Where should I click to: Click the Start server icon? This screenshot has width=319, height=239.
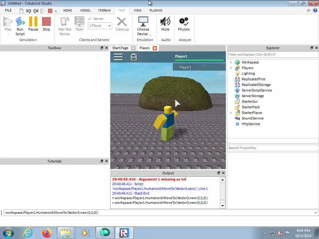pos(79,21)
